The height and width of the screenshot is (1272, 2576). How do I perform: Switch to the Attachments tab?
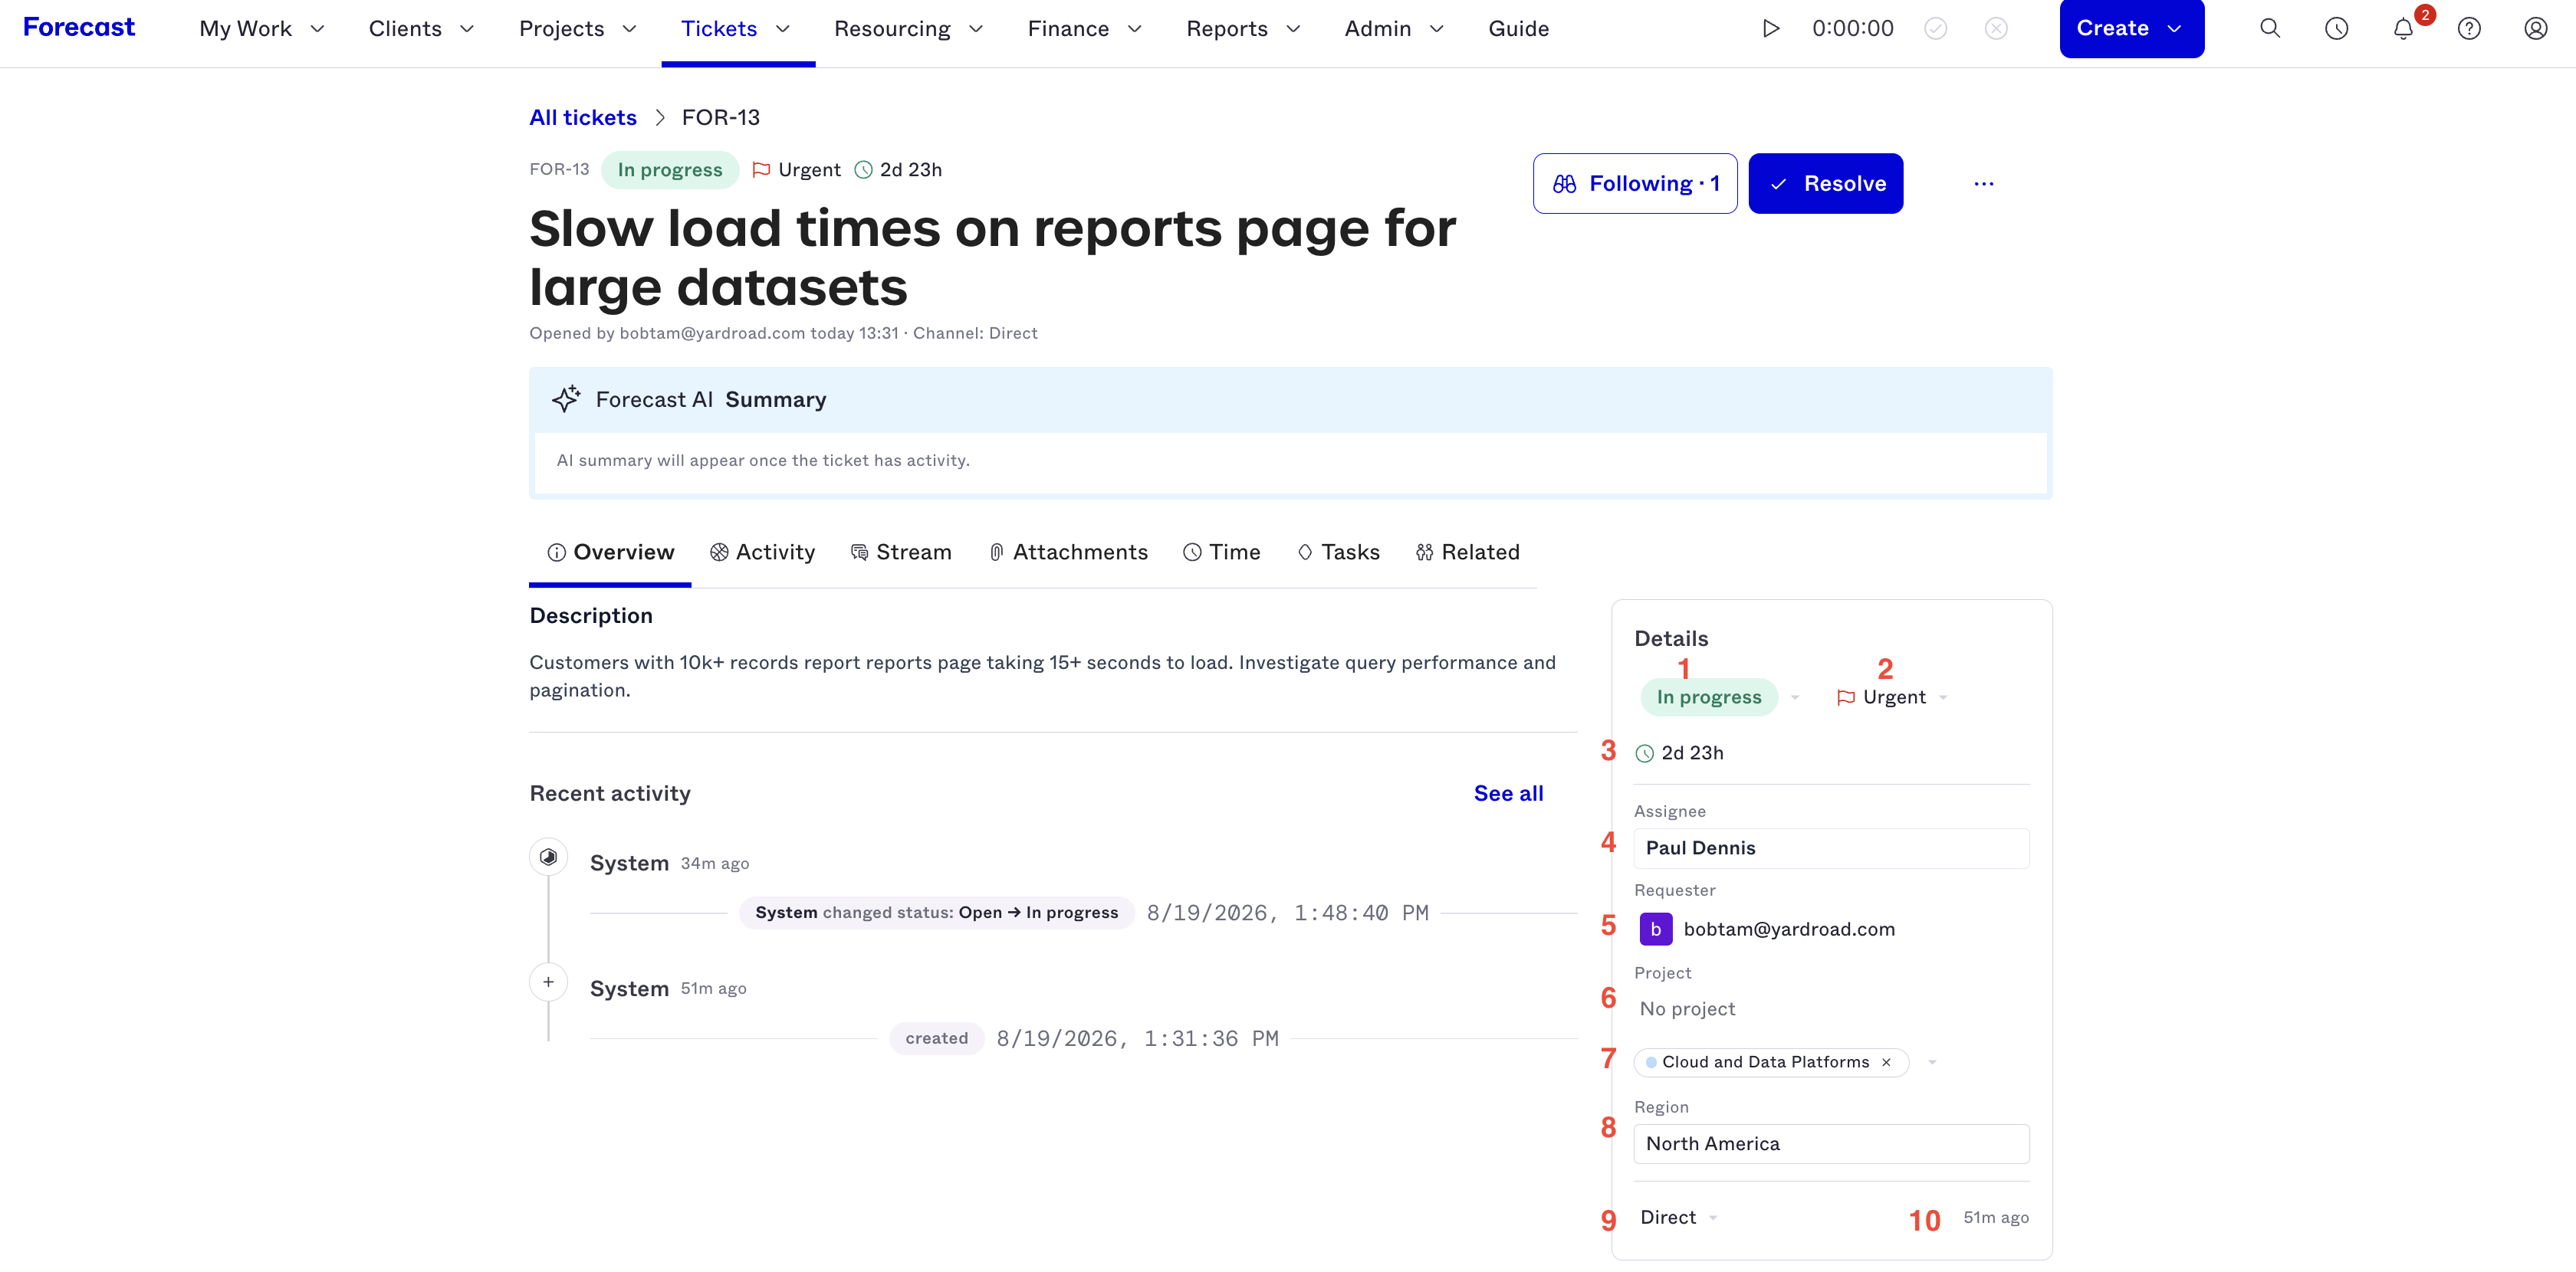[1068, 552]
